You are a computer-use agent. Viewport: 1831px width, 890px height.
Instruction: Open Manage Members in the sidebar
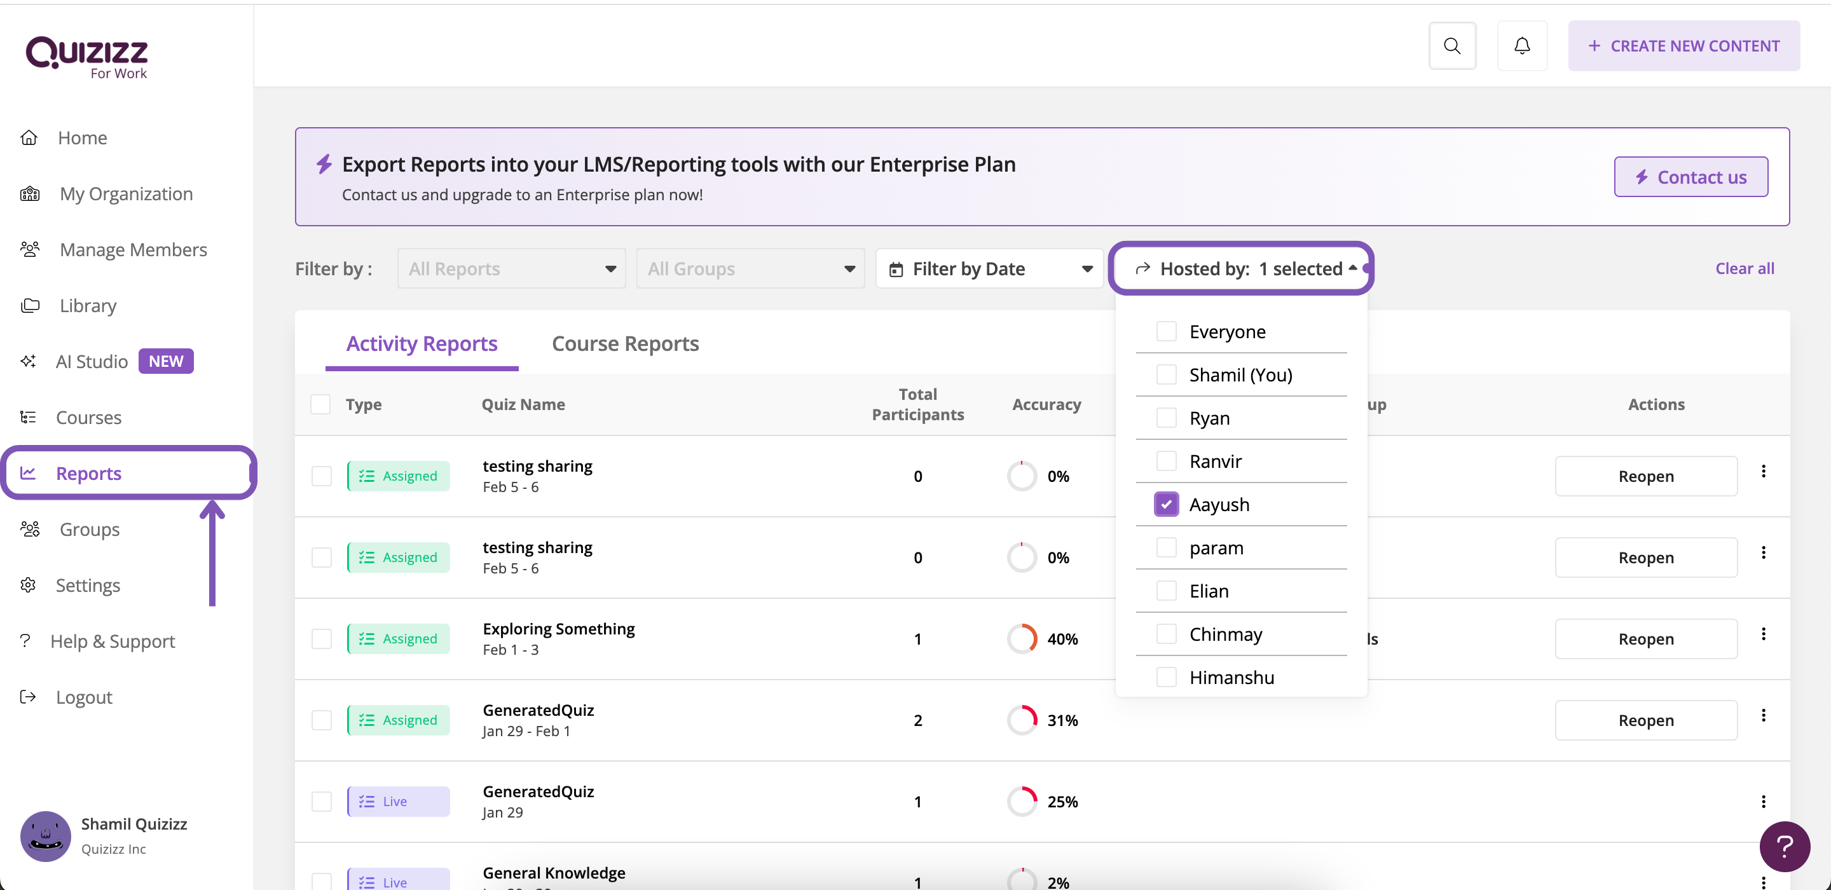(x=133, y=249)
